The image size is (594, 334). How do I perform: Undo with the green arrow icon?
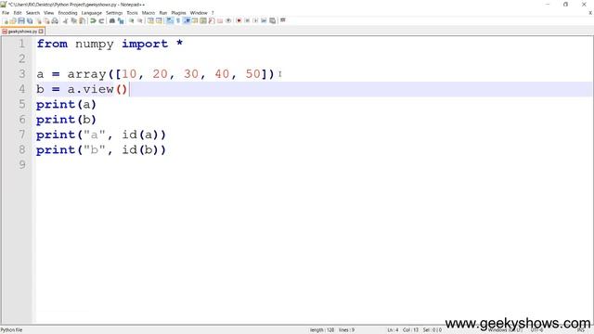point(93,20)
